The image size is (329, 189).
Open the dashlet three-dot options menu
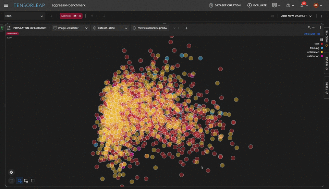pyautogui.click(x=320, y=28)
